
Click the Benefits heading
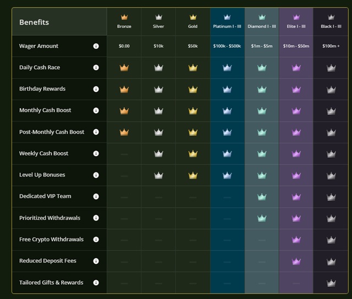coord(34,22)
